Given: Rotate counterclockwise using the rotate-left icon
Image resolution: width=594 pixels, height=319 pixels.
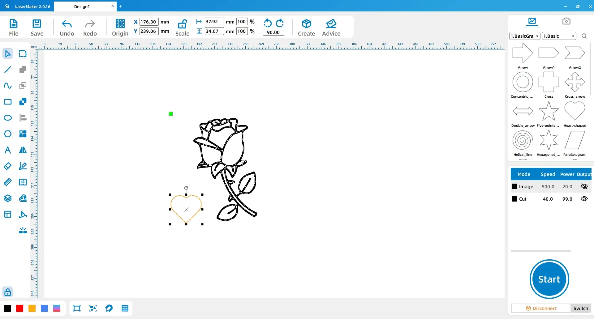Looking at the screenshot, I should pos(268,23).
